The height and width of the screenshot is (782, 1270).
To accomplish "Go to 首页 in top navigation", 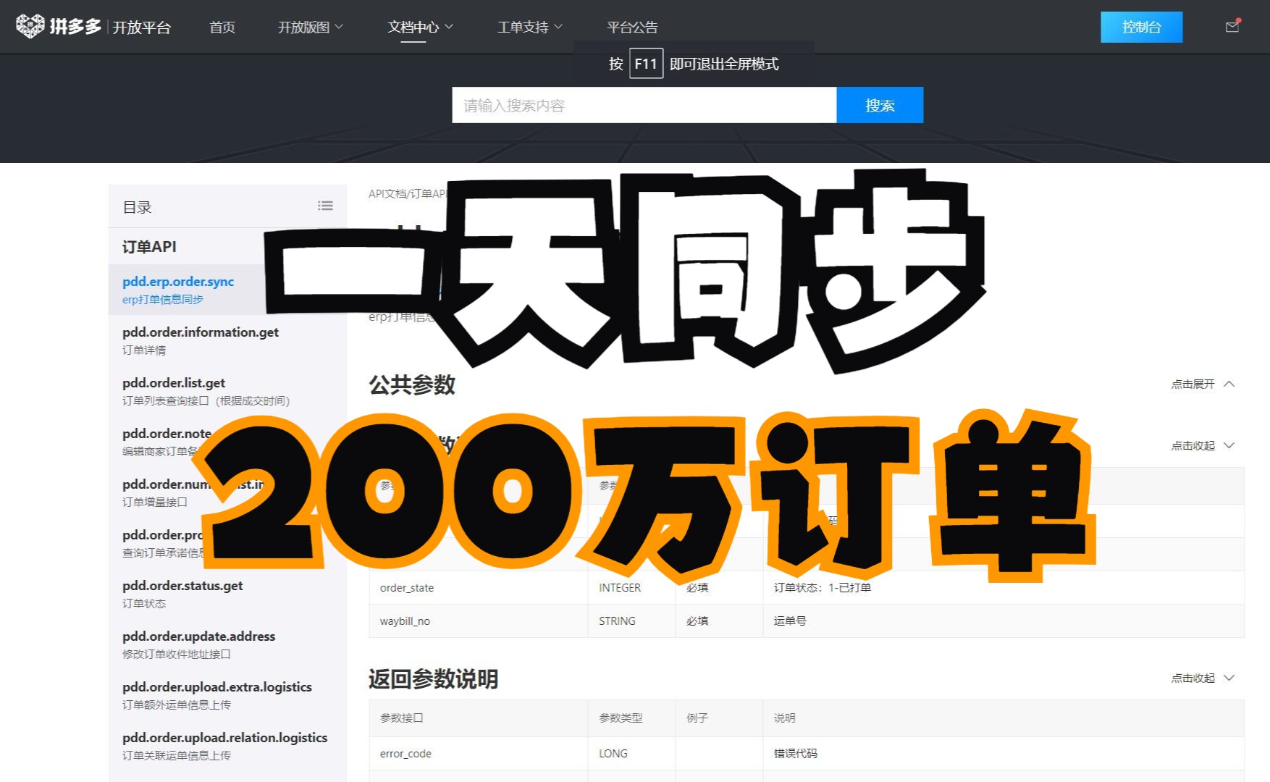I will pyautogui.click(x=222, y=27).
